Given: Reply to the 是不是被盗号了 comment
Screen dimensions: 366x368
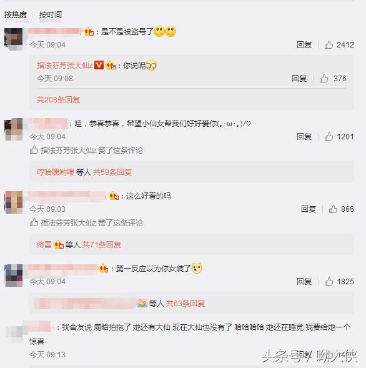Looking at the screenshot, I should pos(304,44).
